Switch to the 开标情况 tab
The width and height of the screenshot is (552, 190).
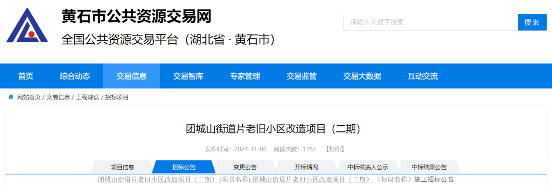tap(306, 167)
